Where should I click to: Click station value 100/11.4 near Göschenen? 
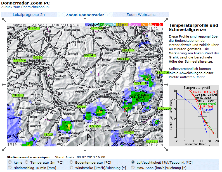point(164,109)
